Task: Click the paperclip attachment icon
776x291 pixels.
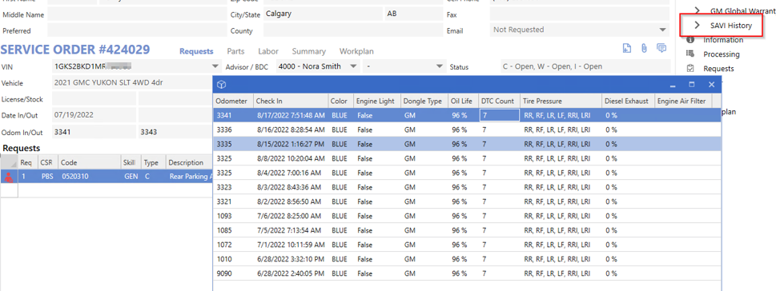Action: (645, 48)
